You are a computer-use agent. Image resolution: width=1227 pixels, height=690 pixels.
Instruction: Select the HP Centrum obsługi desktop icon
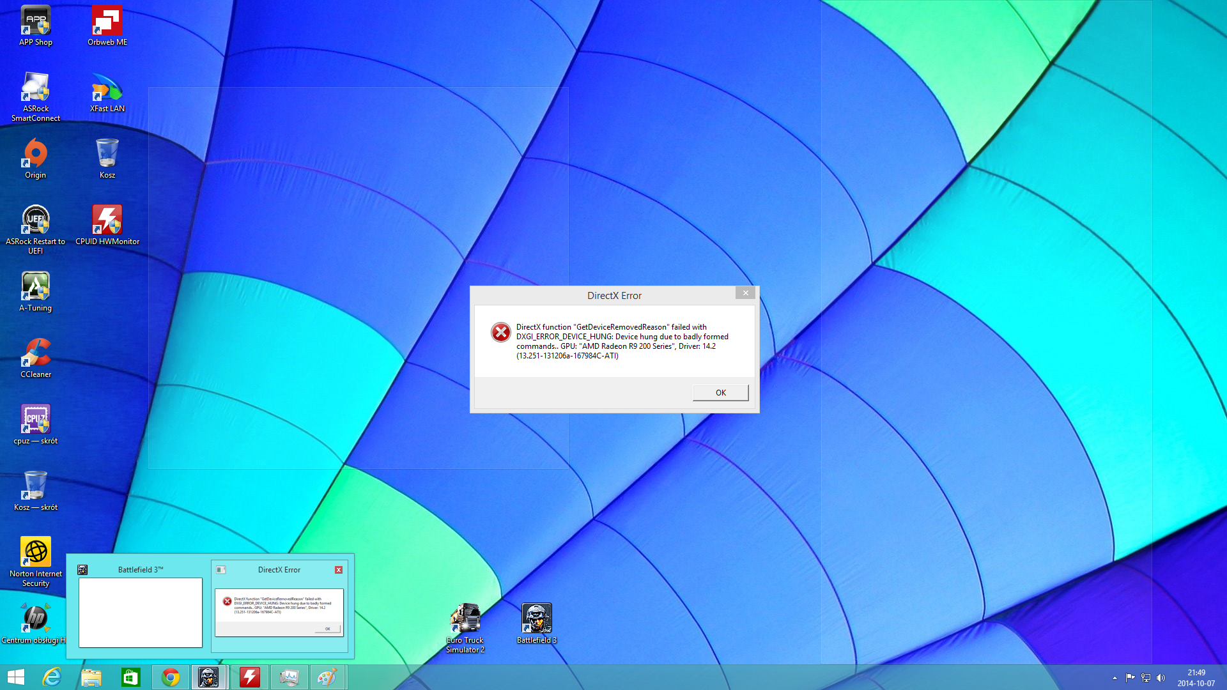[x=33, y=624]
